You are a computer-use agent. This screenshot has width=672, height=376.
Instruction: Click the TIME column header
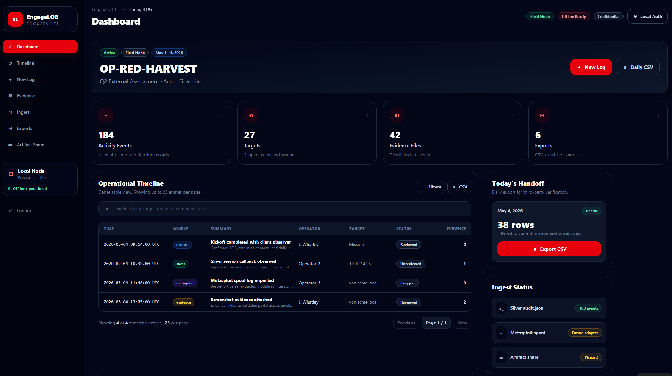click(109, 229)
